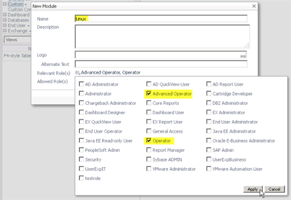The height and width of the screenshot is (200, 291).
Task: Check the Report Manager role
Action: click(x=149, y=150)
